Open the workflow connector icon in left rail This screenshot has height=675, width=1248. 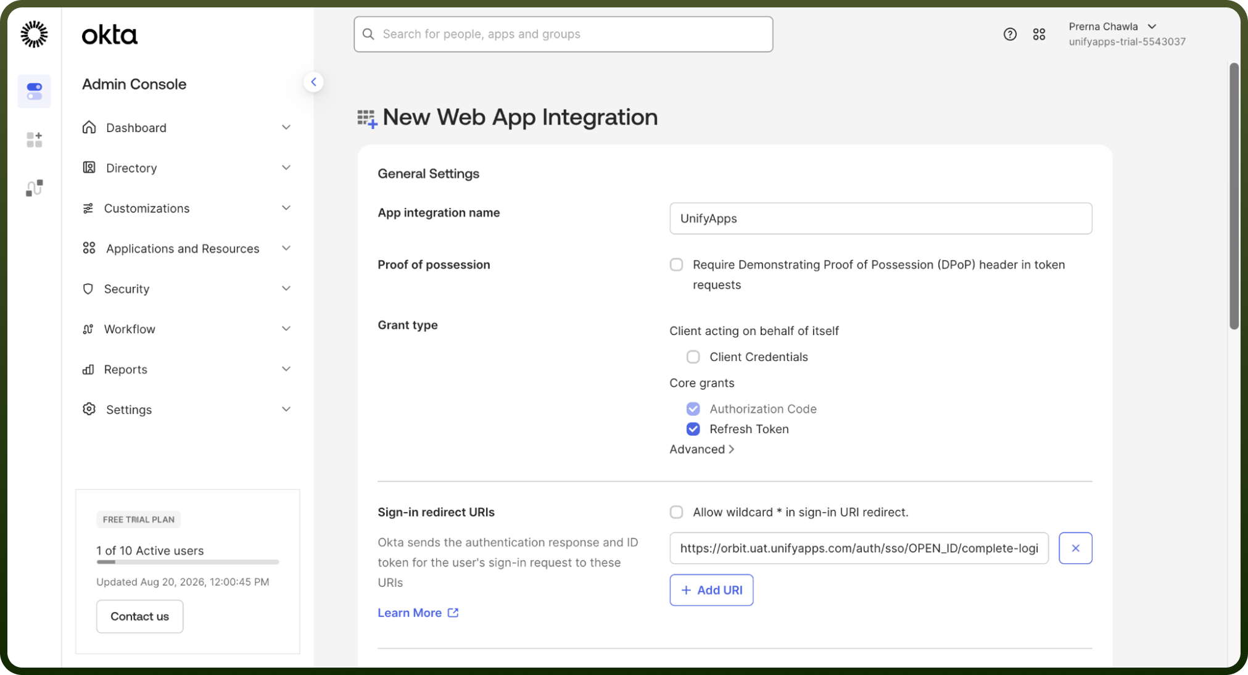35,188
